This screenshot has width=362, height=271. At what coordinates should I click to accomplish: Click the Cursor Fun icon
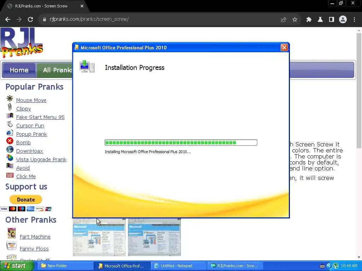pos(10,124)
